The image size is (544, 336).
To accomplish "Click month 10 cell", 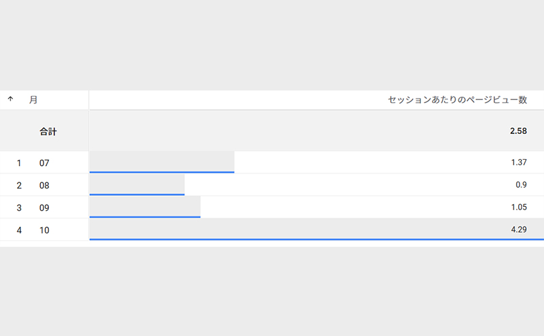I will (x=44, y=231).
